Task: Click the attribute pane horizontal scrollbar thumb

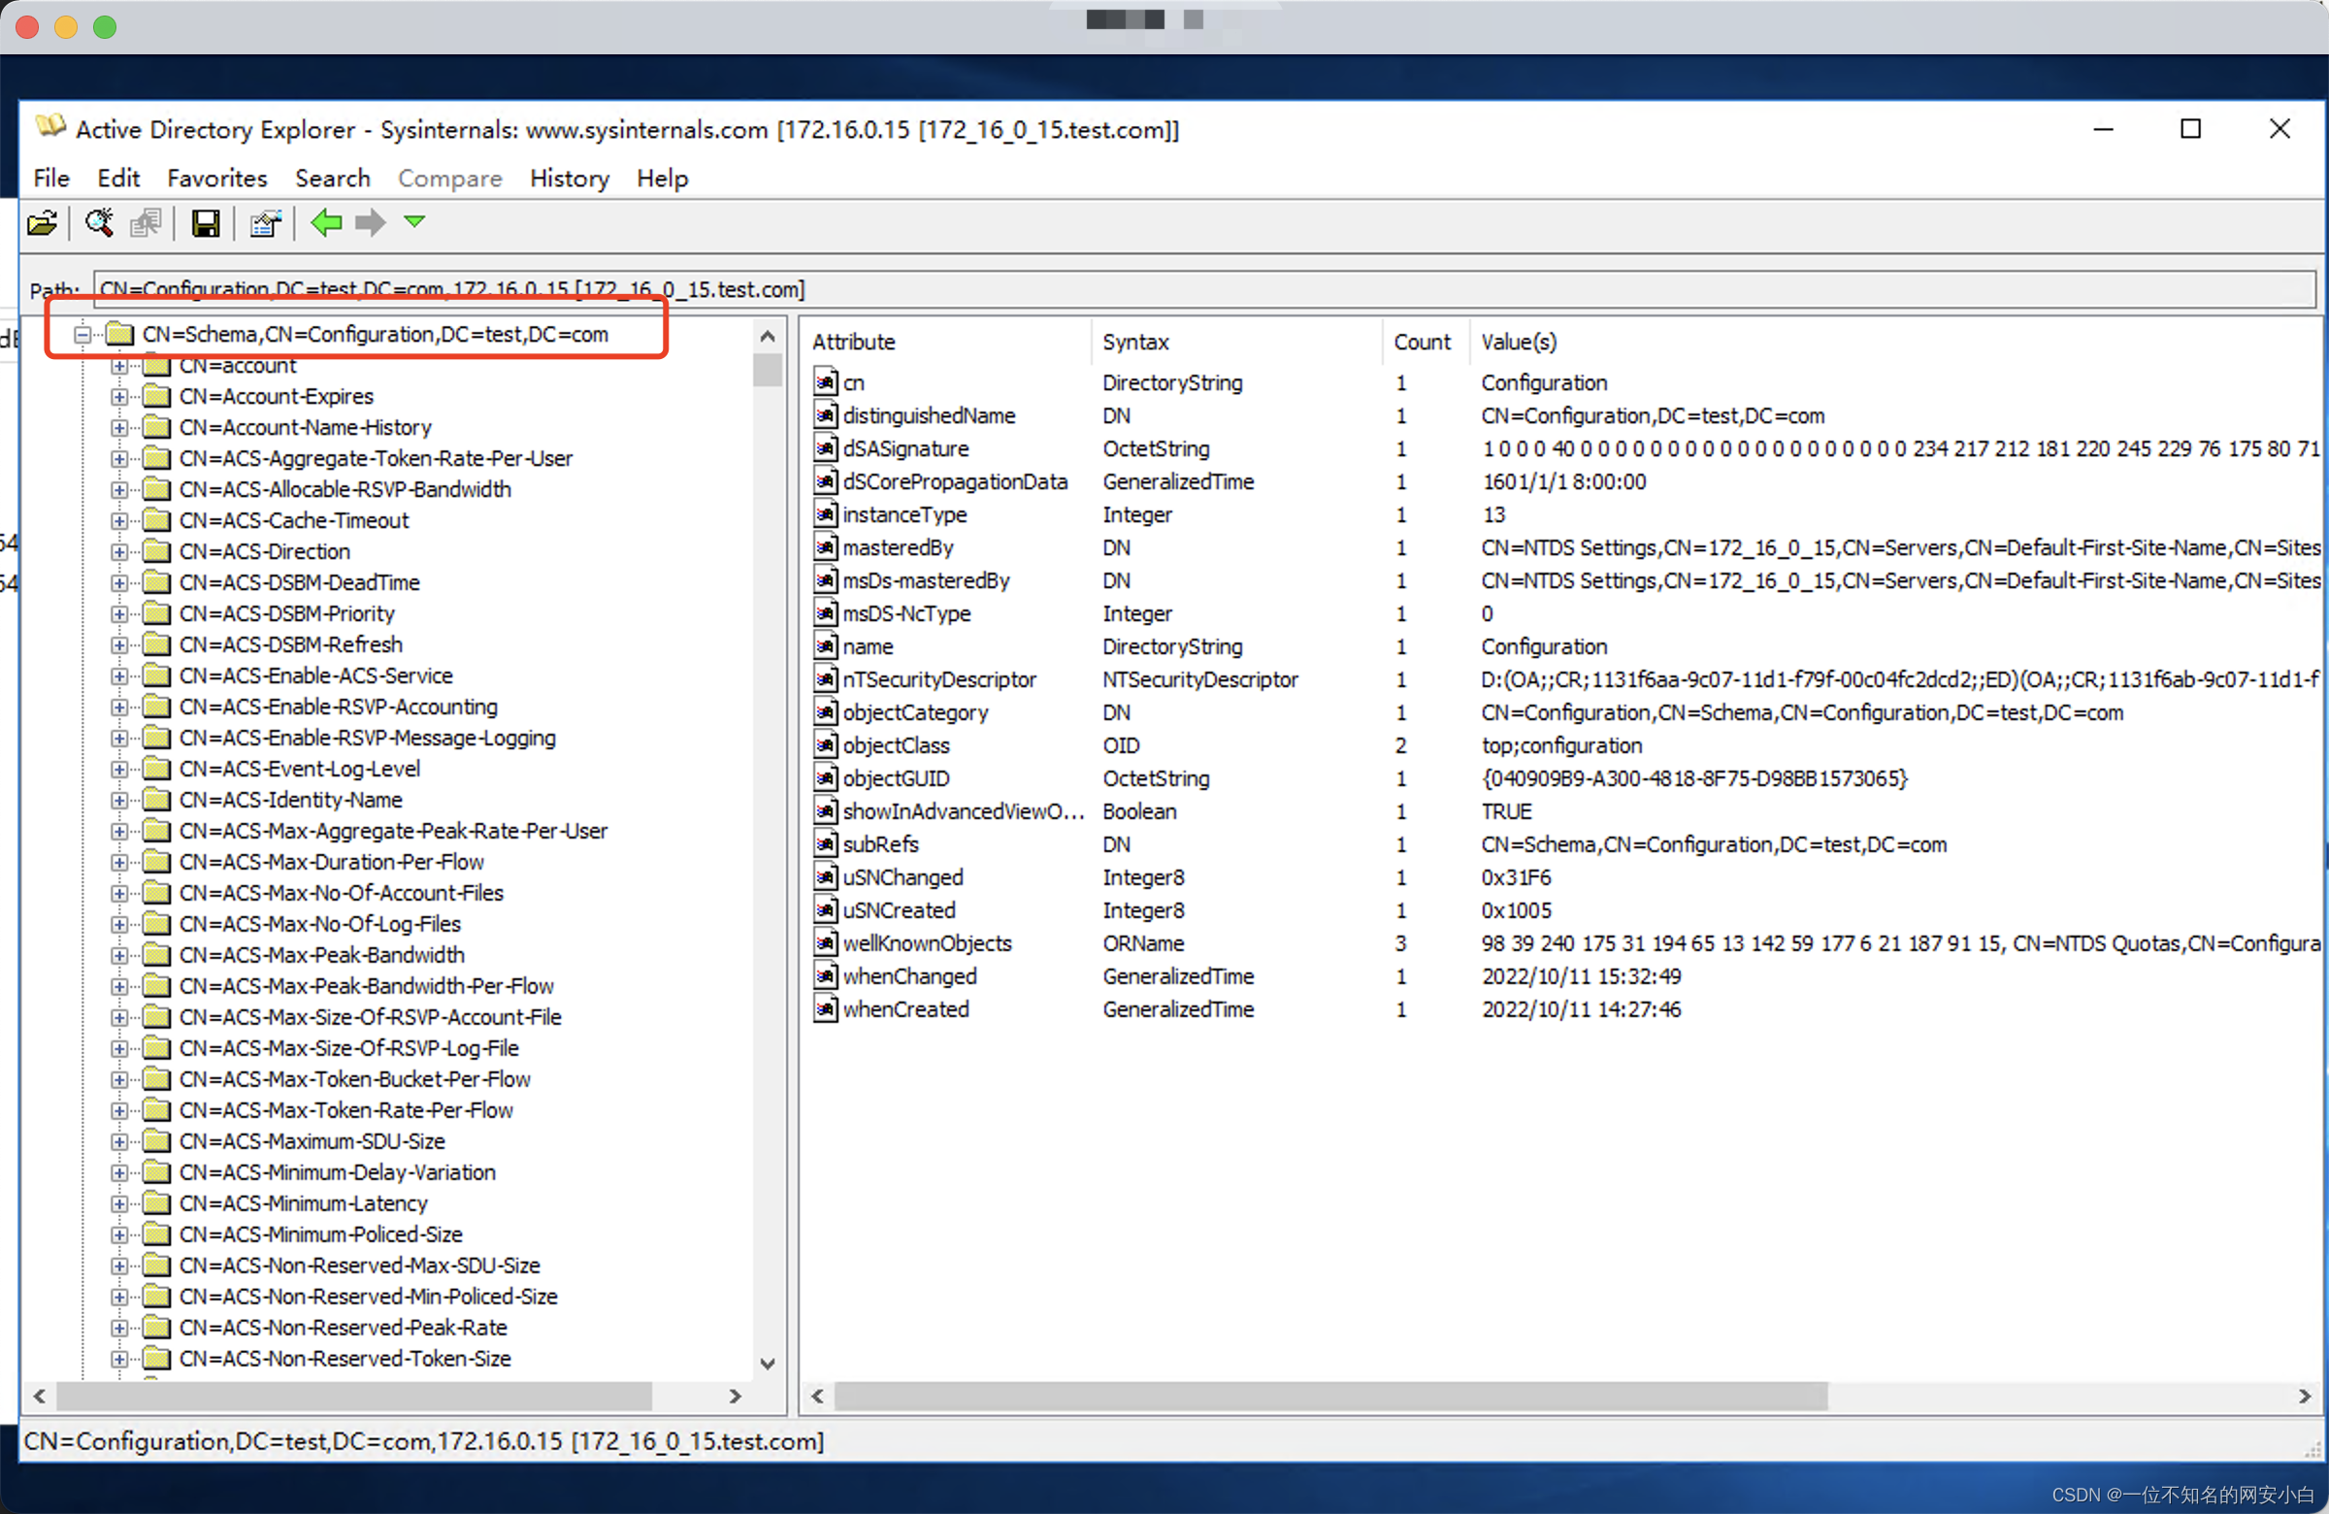Action: pos(1329,1396)
